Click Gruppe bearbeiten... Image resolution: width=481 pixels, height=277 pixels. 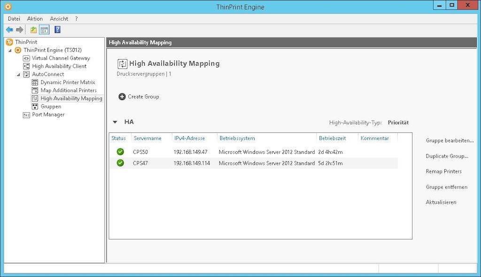(450, 140)
